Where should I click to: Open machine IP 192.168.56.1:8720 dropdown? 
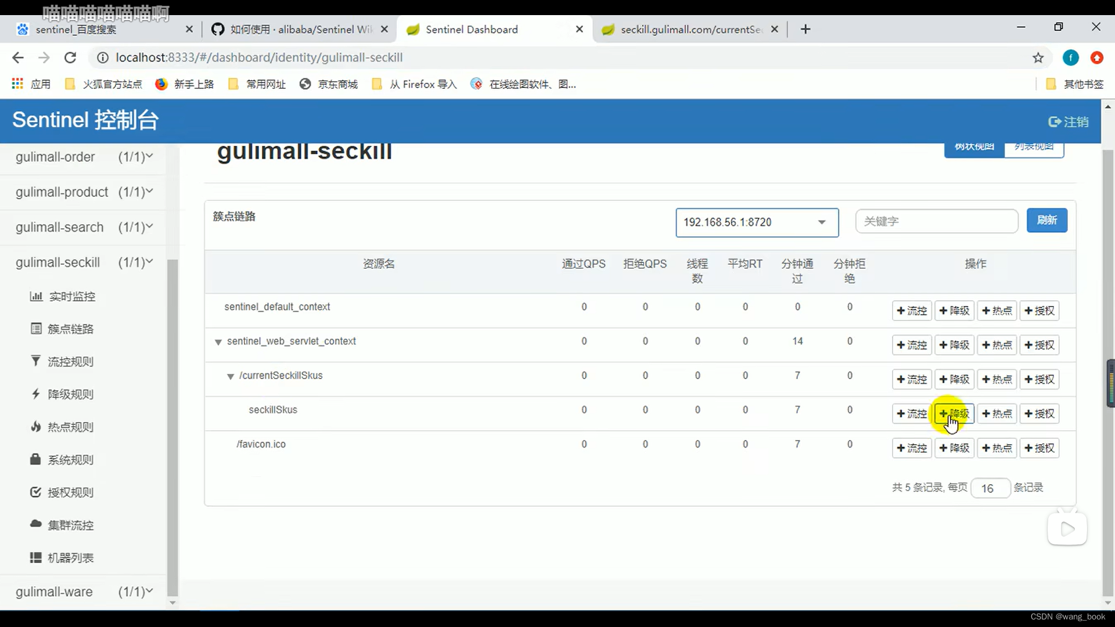click(757, 222)
